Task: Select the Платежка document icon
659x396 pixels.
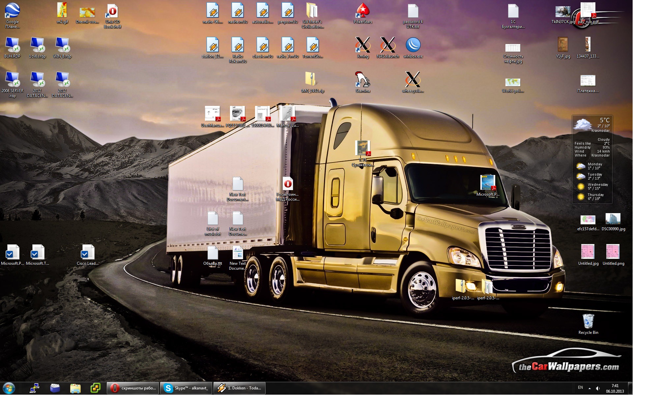Action: [588, 84]
